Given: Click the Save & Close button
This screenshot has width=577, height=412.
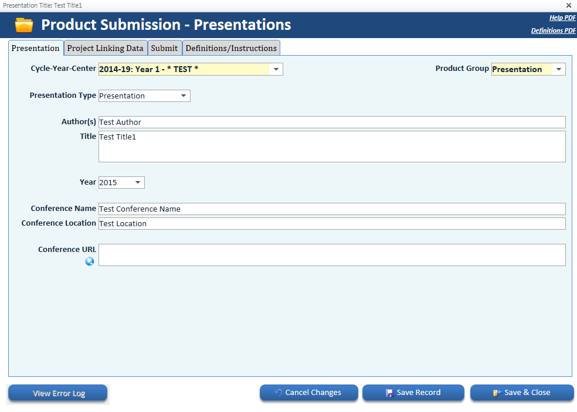Looking at the screenshot, I should [x=522, y=393].
